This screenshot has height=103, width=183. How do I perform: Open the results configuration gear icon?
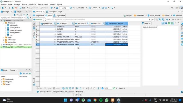(x=102, y=88)
